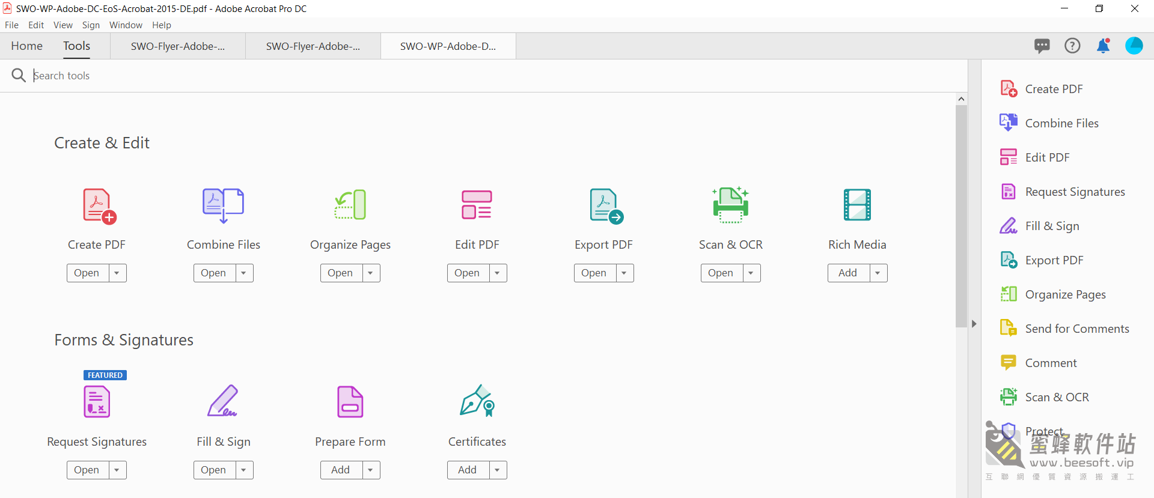
Task: Click the Rich Media film icon
Action: [857, 205]
